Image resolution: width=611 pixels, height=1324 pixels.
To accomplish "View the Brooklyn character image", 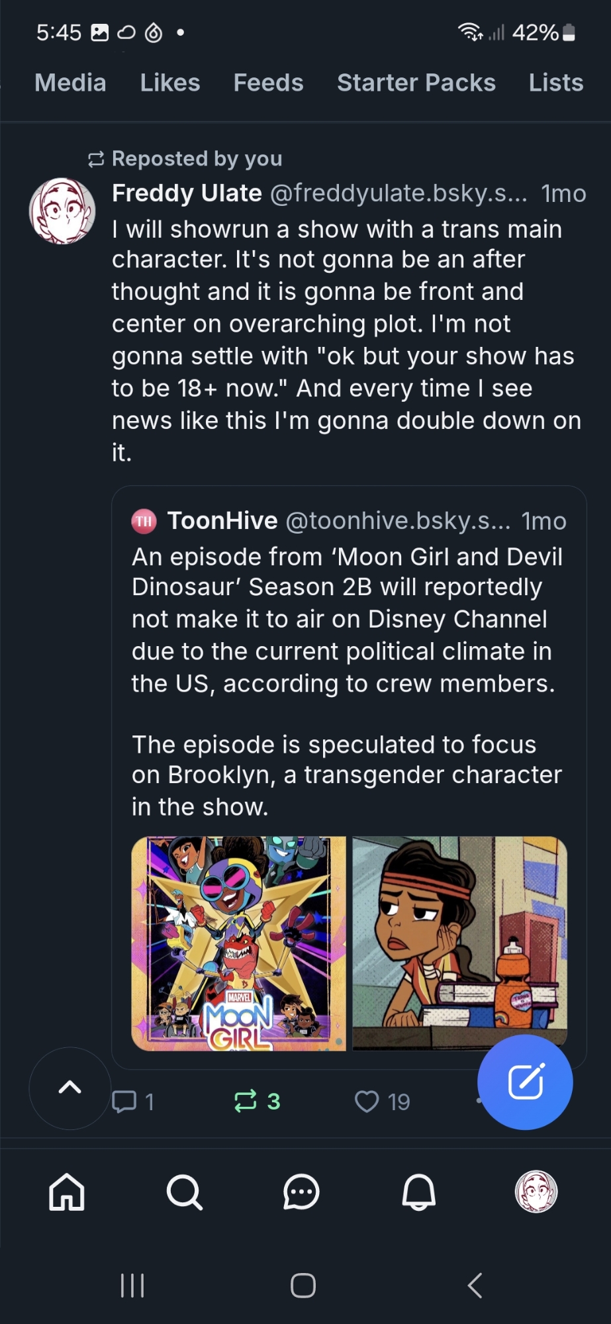I will [x=459, y=943].
